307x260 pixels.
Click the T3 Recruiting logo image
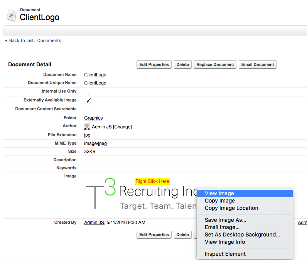141,193
